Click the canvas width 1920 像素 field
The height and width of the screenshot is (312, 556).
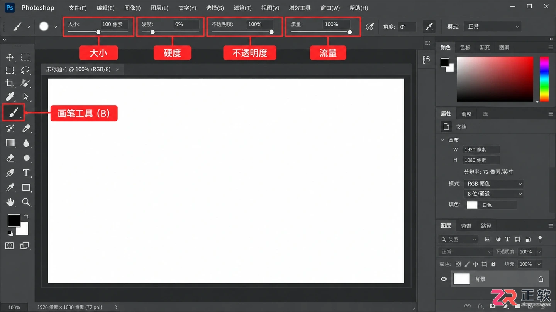tap(481, 149)
